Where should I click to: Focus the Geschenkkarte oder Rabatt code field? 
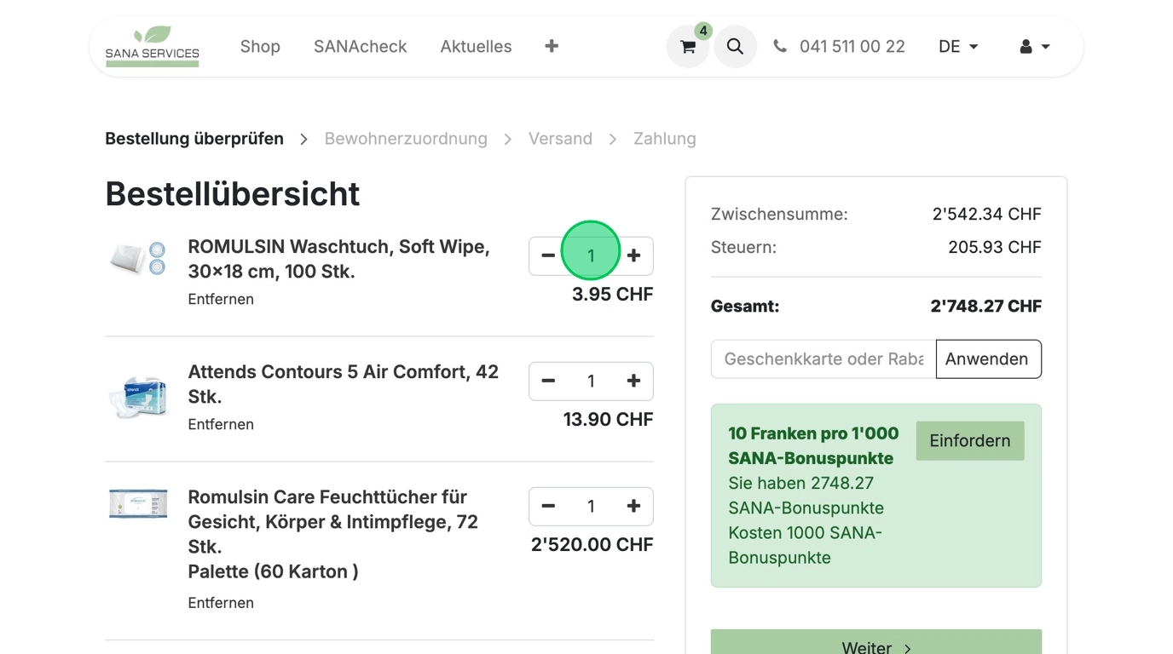[x=823, y=359]
